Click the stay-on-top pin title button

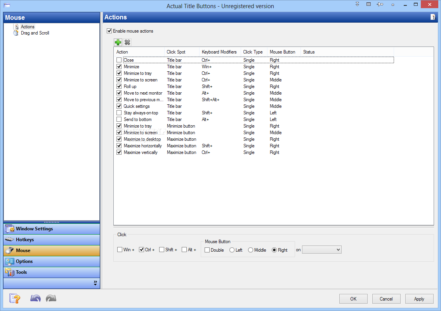tap(380, 4)
